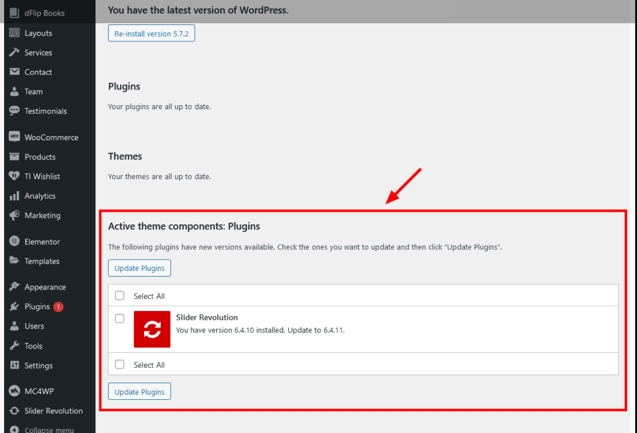The height and width of the screenshot is (433, 637).
Task: Click the Products archive box icon
Action: coord(14,157)
